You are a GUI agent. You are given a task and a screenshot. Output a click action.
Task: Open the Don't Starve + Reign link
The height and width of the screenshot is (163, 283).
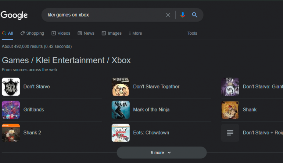coord(263,133)
